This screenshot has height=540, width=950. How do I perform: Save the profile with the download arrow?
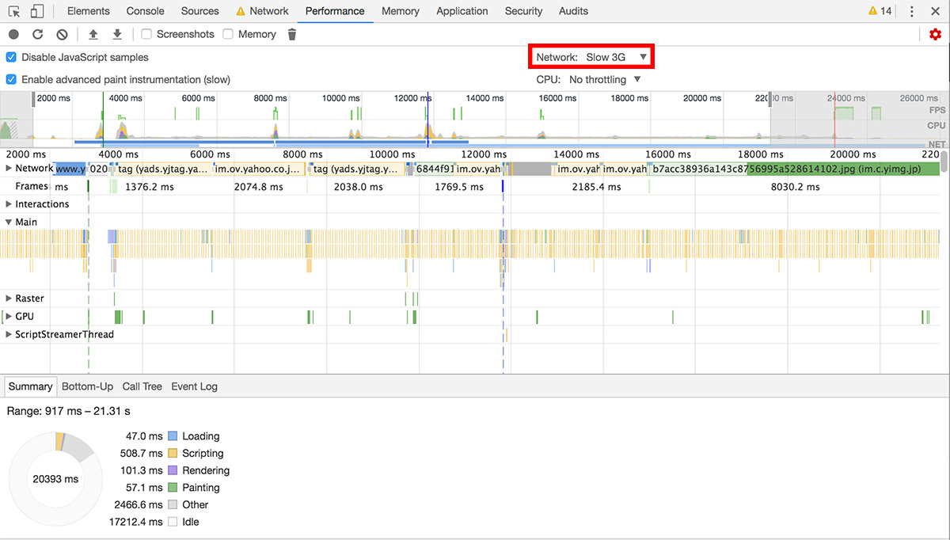[x=117, y=34]
